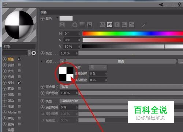
Task: Open the 采样 dropdown showing 无
Action: click(x=98, y=67)
